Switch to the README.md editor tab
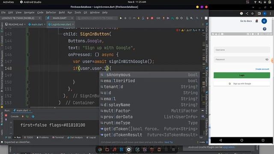This screenshot has height=154, width=274. click(x=15, y=24)
